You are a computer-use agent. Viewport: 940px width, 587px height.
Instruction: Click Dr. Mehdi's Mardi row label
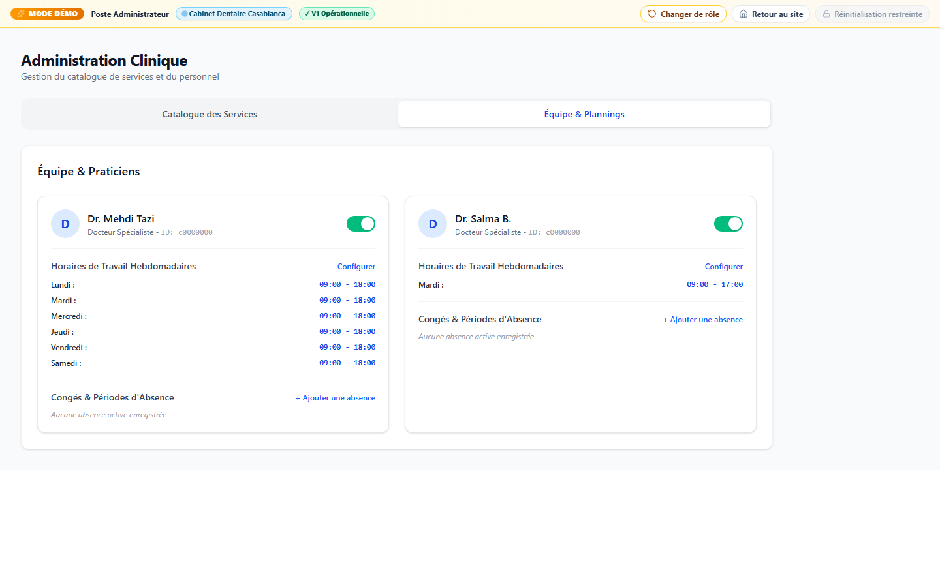click(63, 301)
